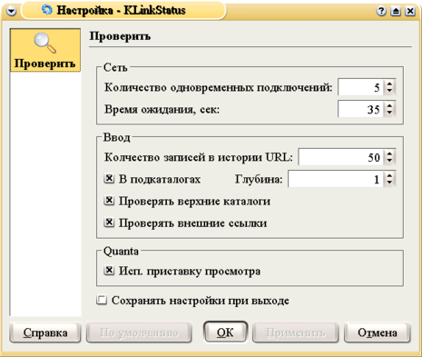
Task: Confirm settings with OK button
Action: tap(225, 332)
